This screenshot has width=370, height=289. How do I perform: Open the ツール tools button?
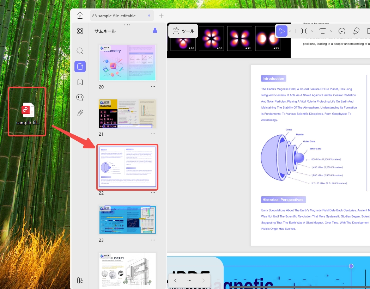(183, 31)
